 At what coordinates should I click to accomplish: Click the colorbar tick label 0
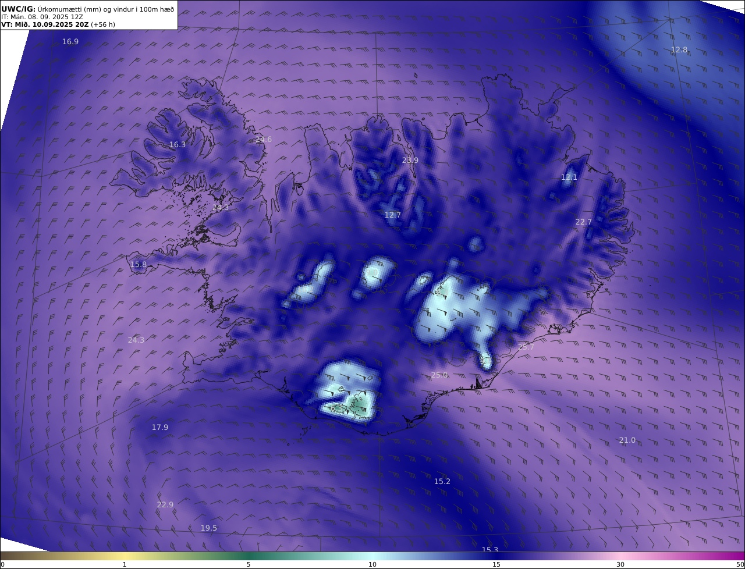(x=2, y=564)
